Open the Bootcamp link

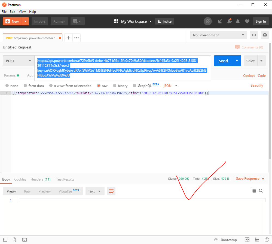click(x=225, y=240)
